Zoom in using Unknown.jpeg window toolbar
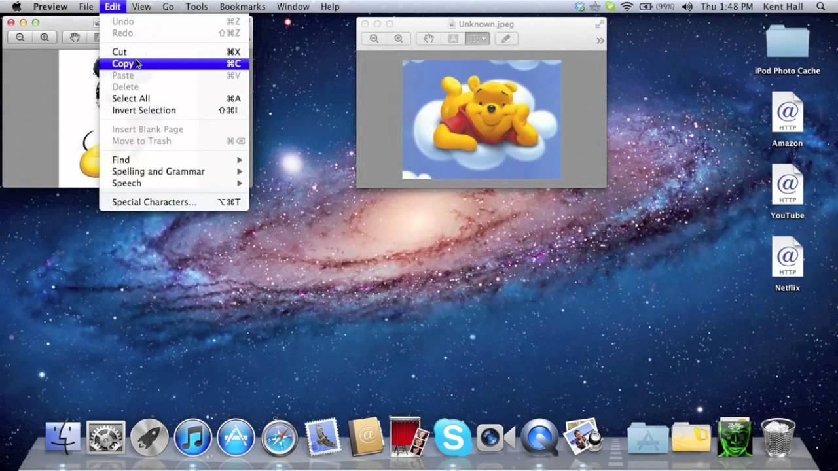This screenshot has height=471, width=838. [398, 39]
